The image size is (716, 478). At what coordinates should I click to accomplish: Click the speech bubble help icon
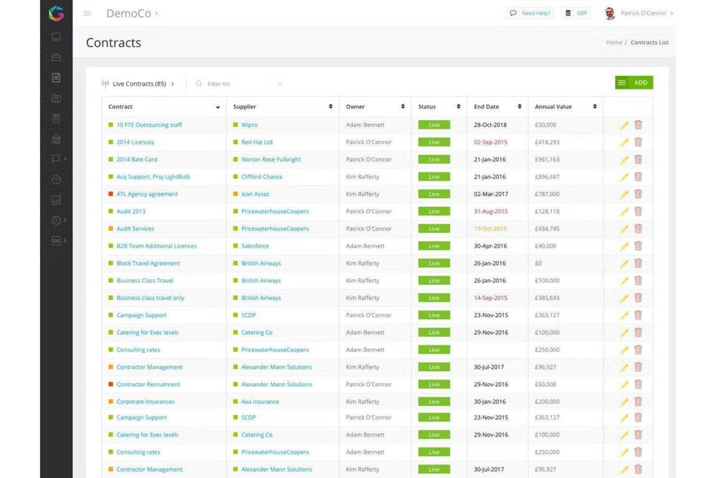click(513, 13)
